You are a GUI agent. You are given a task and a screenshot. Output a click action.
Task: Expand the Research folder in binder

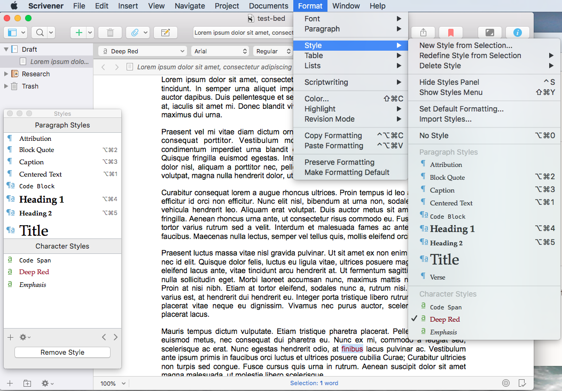(x=6, y=74)
